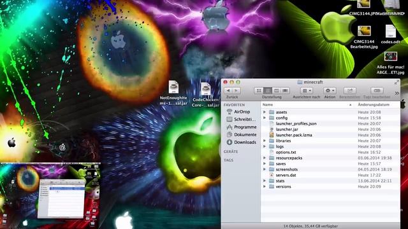This screenshot has height=229, width=408.
Task: Select the CIMG3144.JPG desktop image
Action: 363,8
